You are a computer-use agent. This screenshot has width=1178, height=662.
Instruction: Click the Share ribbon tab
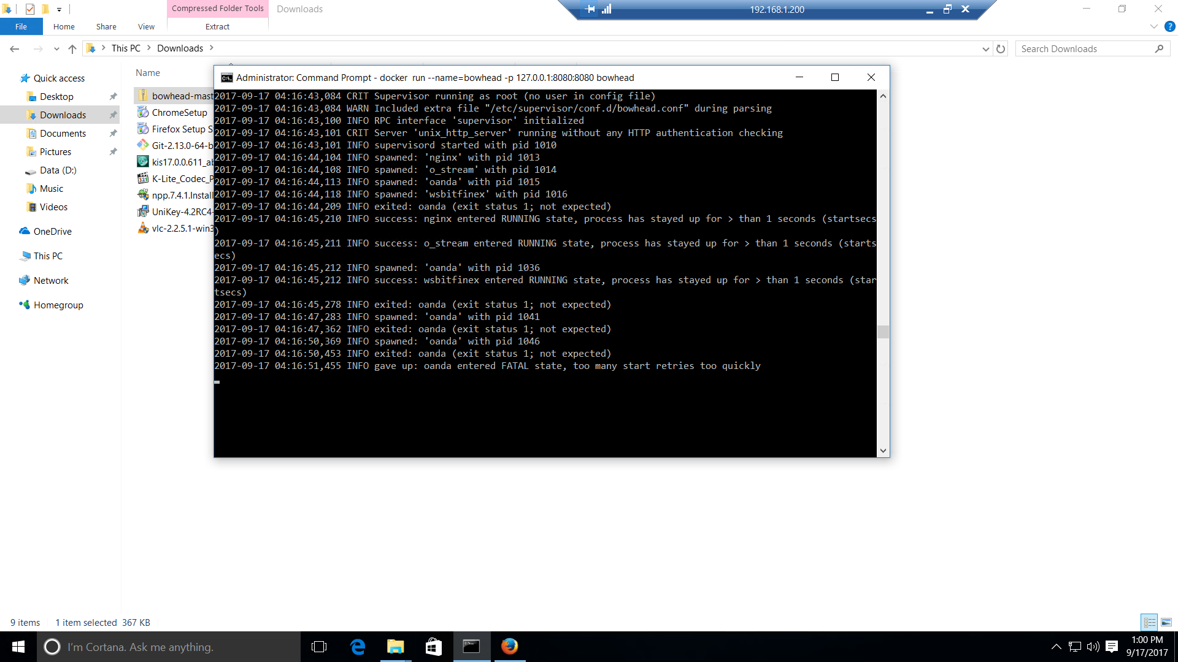tap(106, 27)
